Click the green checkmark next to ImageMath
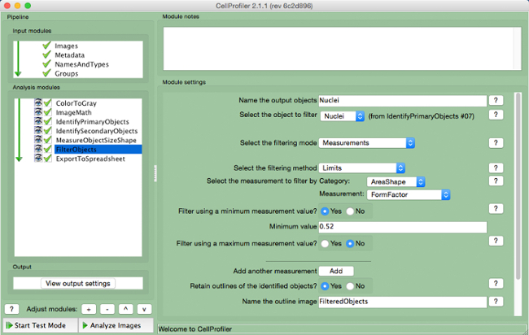The height and width of the screenshot is (335, 529). 47,112
